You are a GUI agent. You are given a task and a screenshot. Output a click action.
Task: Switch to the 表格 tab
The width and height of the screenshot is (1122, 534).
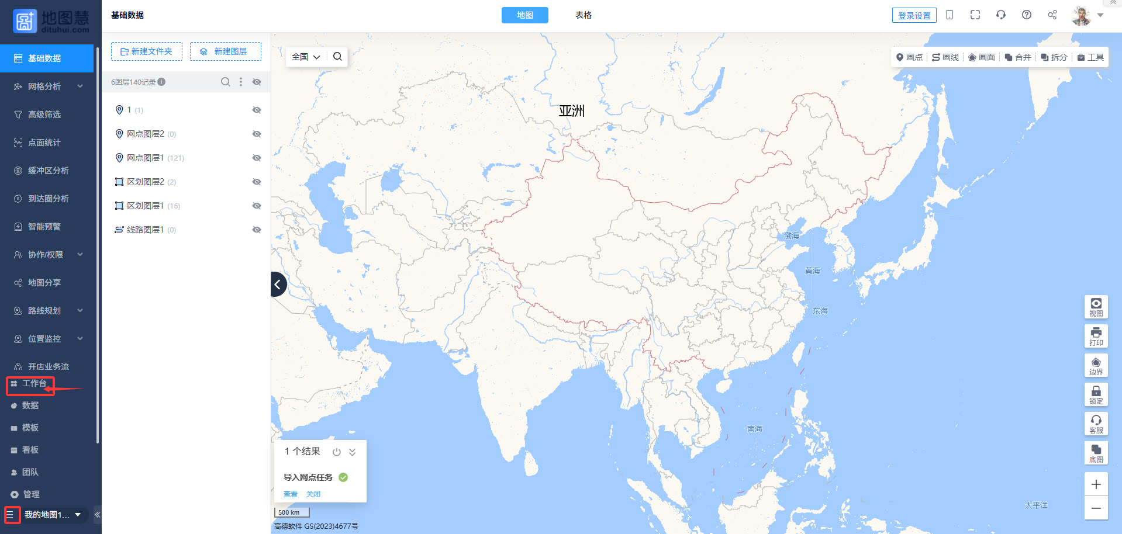coord(584,15)
